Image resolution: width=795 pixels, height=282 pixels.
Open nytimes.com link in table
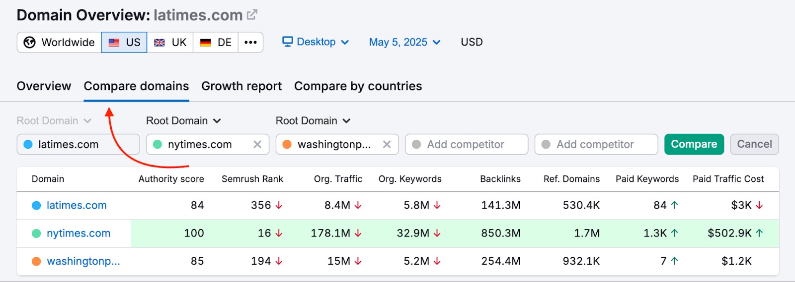79,233
